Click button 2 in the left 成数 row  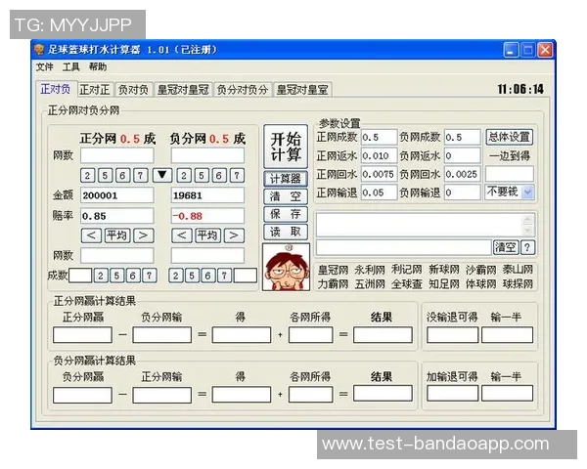point(101,276)
